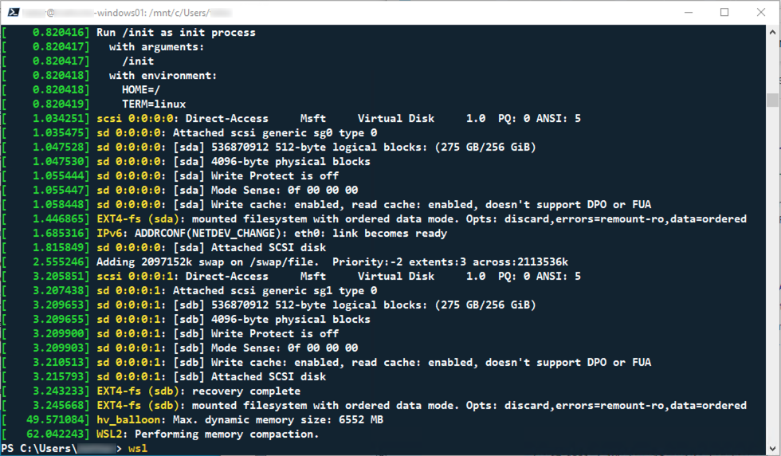Click the scrollbar down arrow
The width and height of the screenshot is (781, 456).
click(x=772, y=448)
